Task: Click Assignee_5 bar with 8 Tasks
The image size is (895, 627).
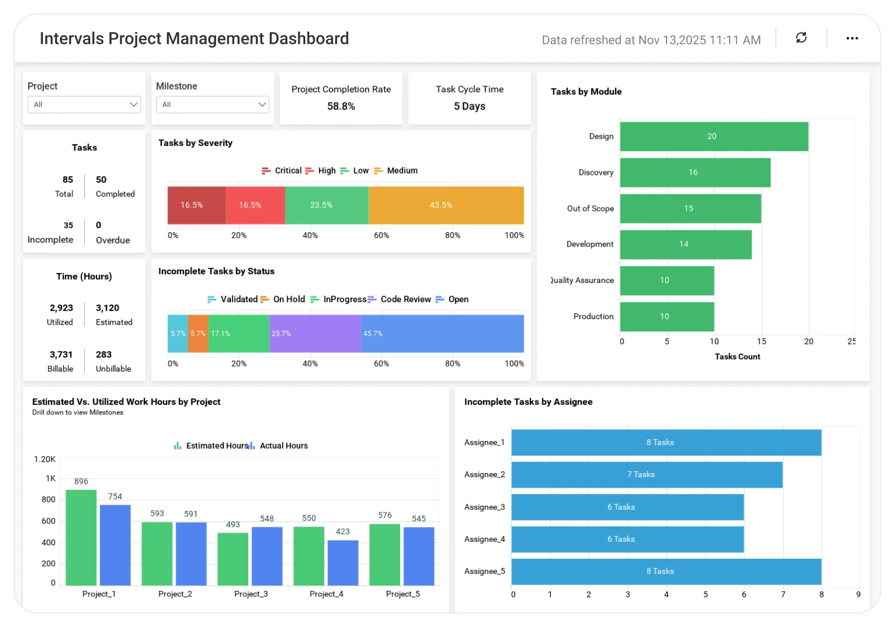Action: coord(666,571)
